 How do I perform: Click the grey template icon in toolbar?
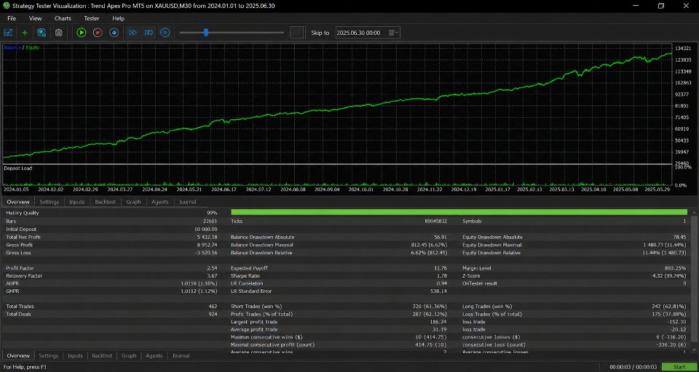(x=58, y=33)
